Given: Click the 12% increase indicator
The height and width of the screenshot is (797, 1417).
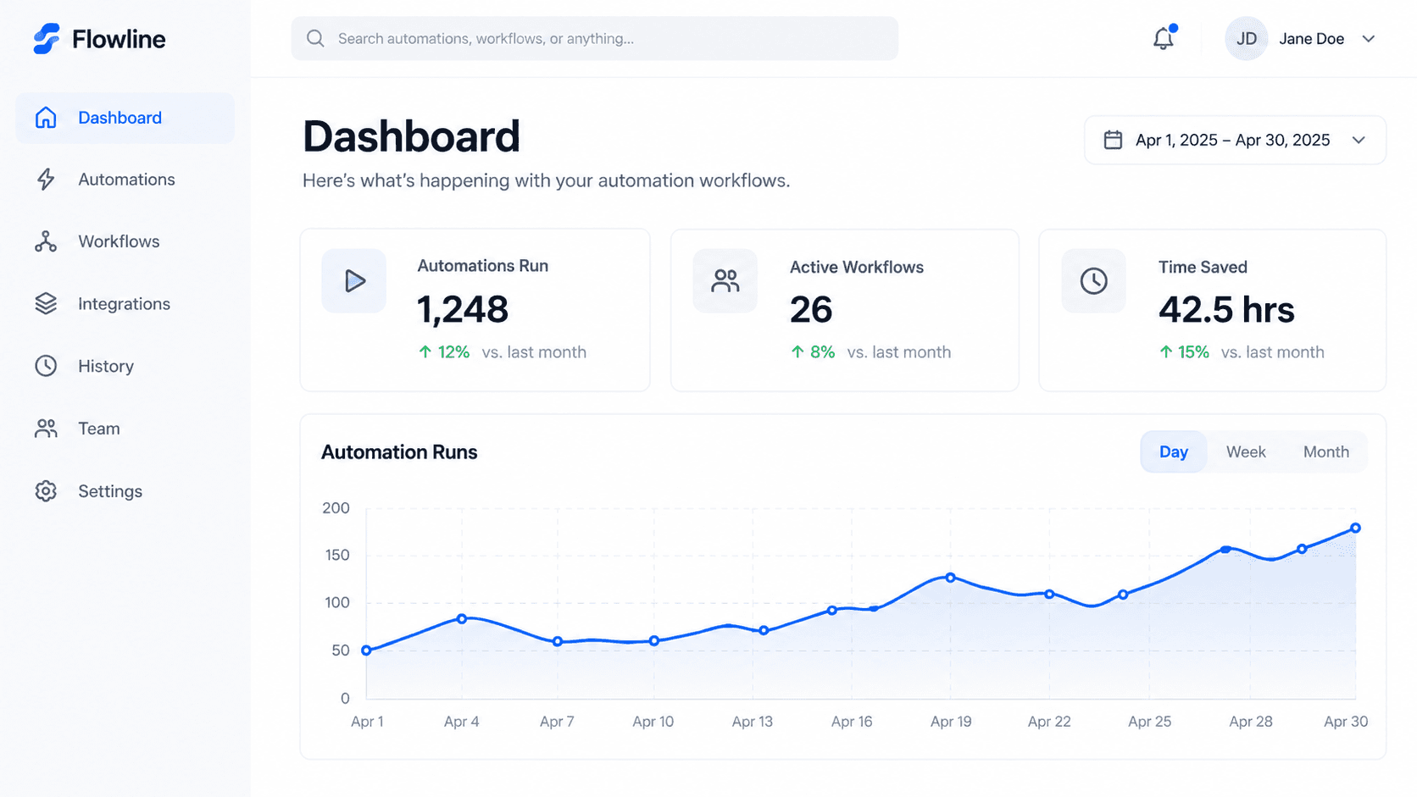Looking at the screenshot, I should 444,352.
